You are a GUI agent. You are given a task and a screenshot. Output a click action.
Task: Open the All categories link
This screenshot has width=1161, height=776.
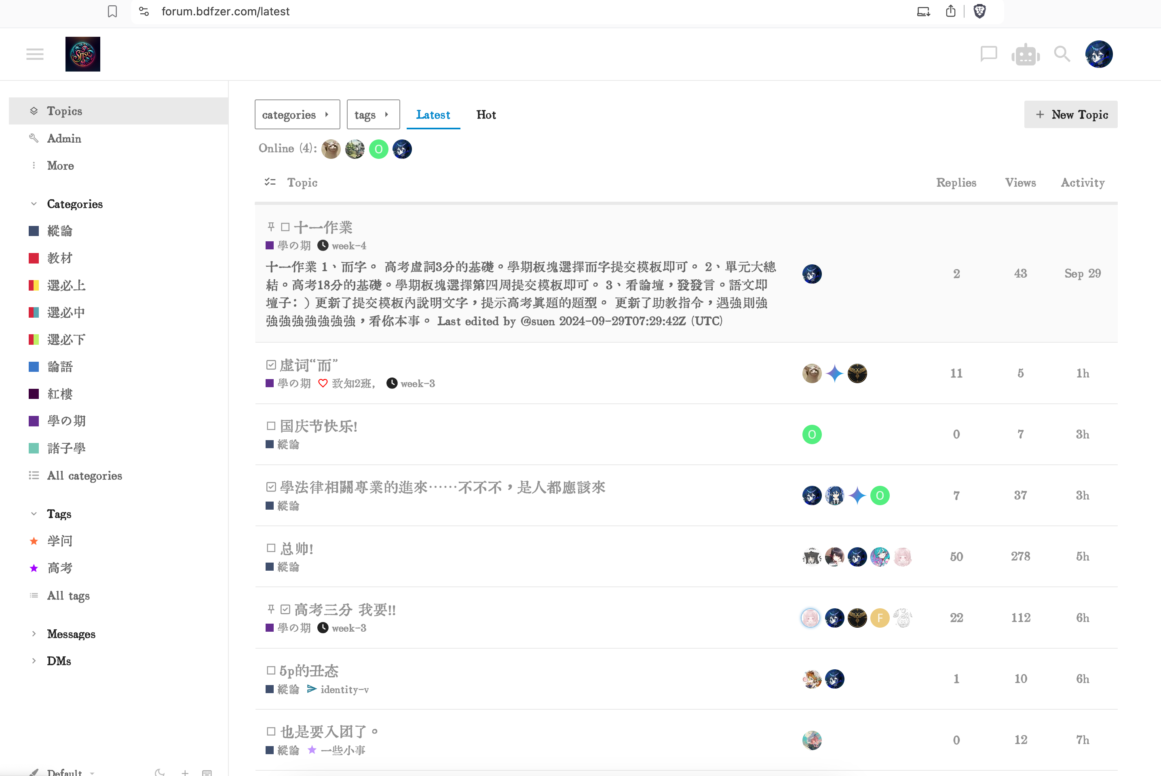click(x=84, y=476)
